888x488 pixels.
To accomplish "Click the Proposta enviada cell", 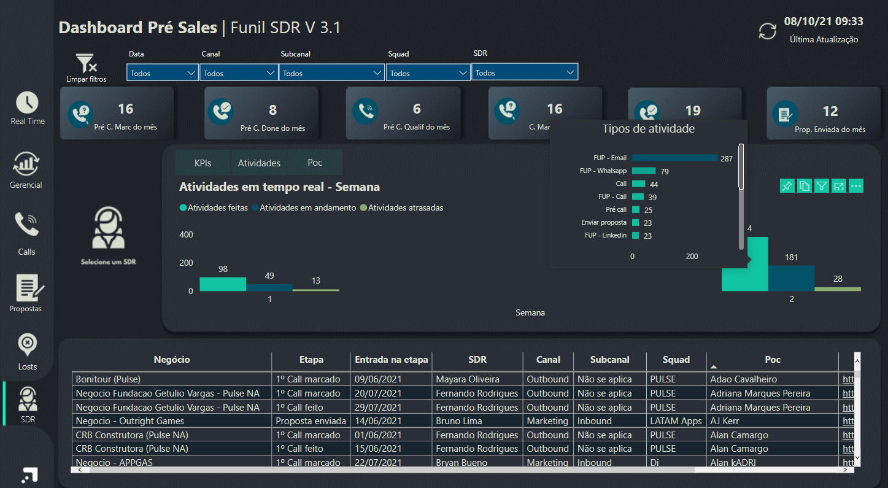I will click(311, 421).
